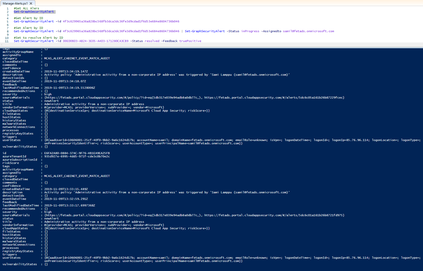Click the D0ED0BD3 alert ID on line 11
The width and height of the screenshot is (423, 271).
(96, 41)
